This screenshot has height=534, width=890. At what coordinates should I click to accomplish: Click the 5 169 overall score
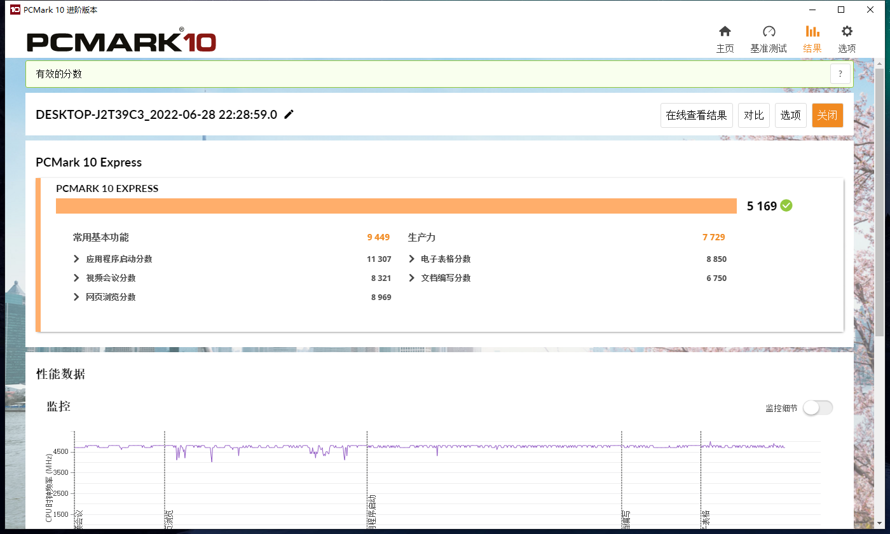(762, 206)
